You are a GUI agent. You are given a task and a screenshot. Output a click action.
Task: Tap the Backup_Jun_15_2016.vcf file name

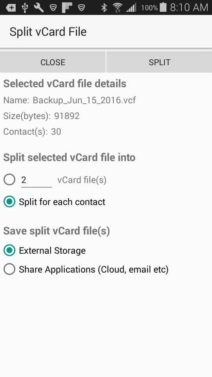(84, 100)
